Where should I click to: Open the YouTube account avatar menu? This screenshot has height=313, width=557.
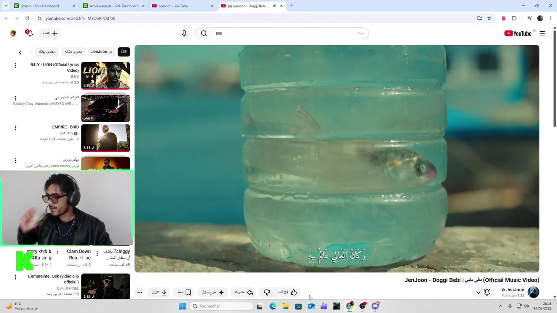[13, 33]
